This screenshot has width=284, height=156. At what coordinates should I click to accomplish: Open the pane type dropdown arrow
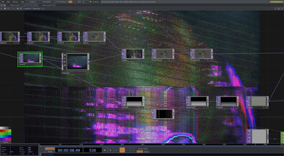(2, 9)
